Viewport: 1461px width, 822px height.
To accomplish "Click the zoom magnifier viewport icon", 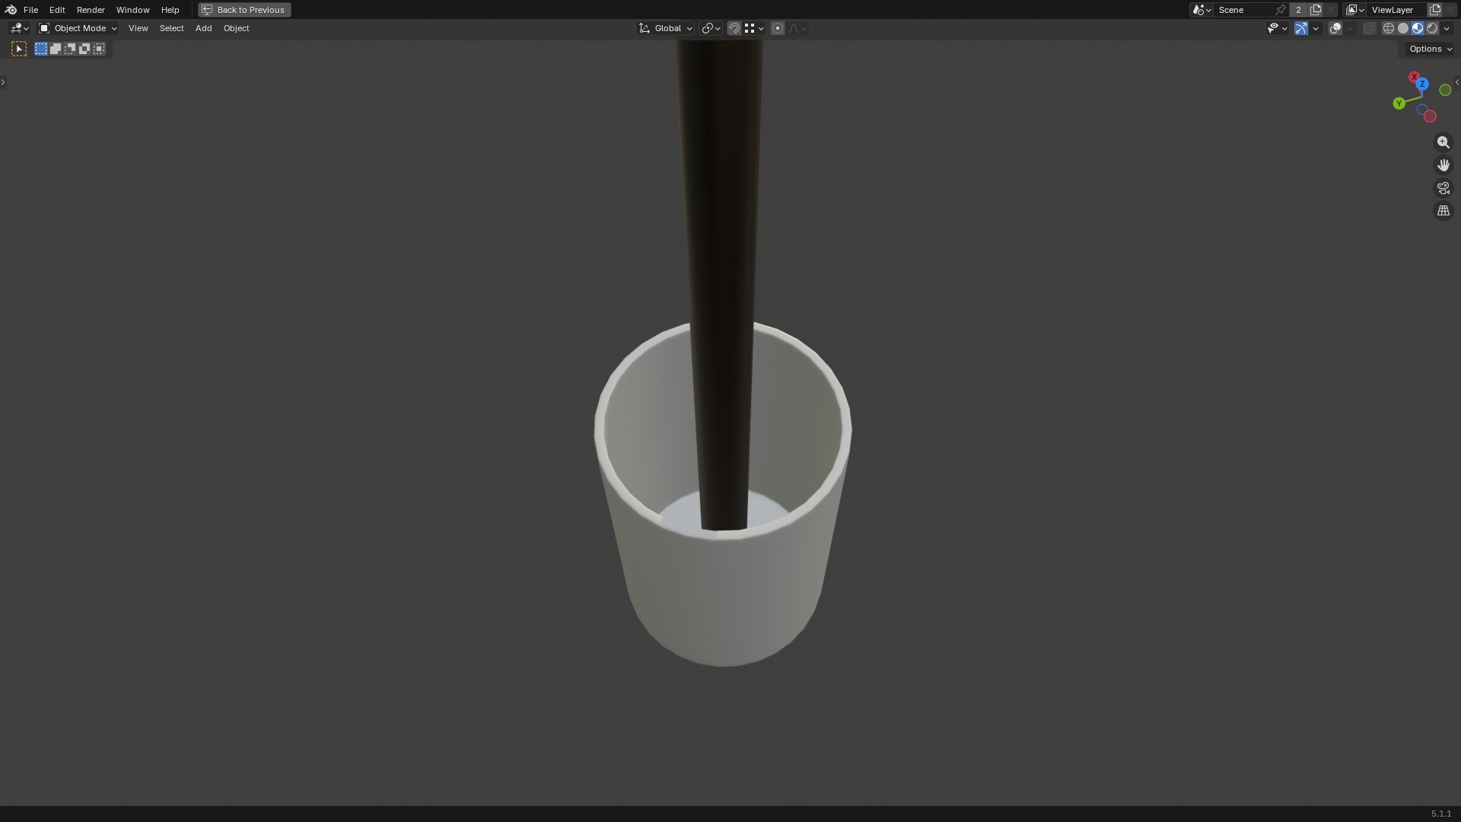I will pyautogui.click(x=1443, y=142).
